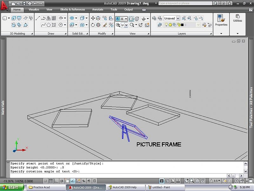Screen dimensions: 254x191
Task: Click the Erase tool in Modify panel
Action: point(105,25)
